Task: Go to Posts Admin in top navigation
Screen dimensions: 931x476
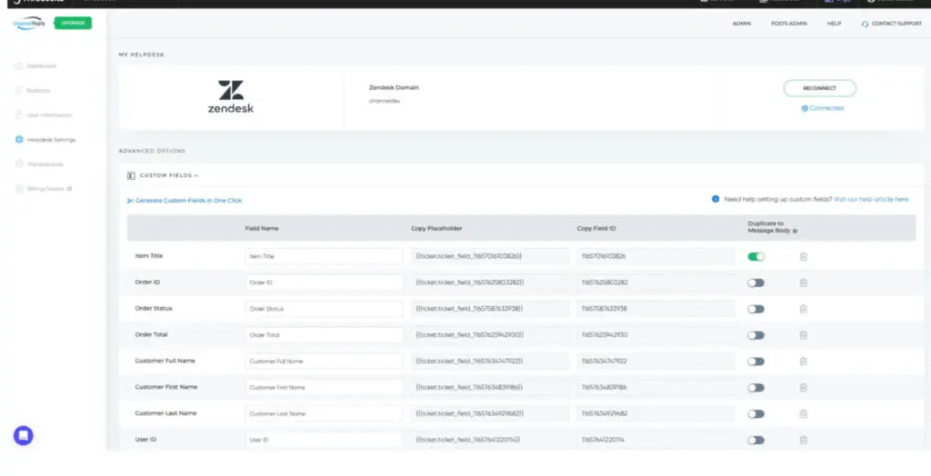Action: (x=786, y=24)
